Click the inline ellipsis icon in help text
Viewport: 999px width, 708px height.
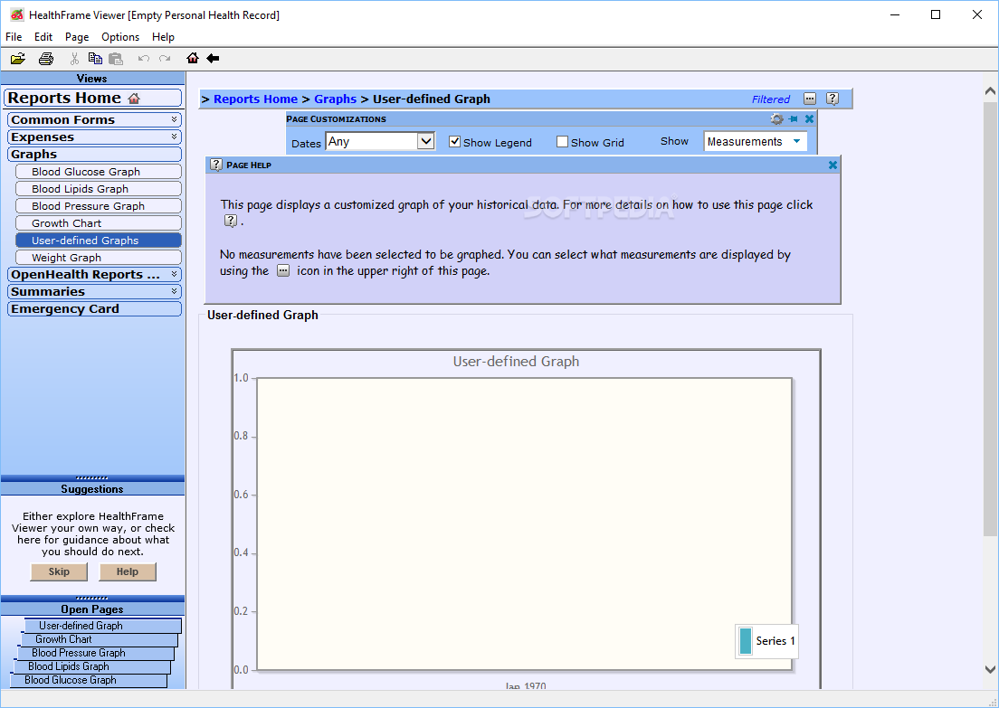coord(283,271)
